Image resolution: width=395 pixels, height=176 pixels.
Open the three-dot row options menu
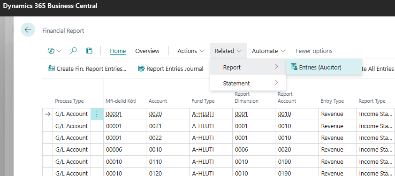97,114
